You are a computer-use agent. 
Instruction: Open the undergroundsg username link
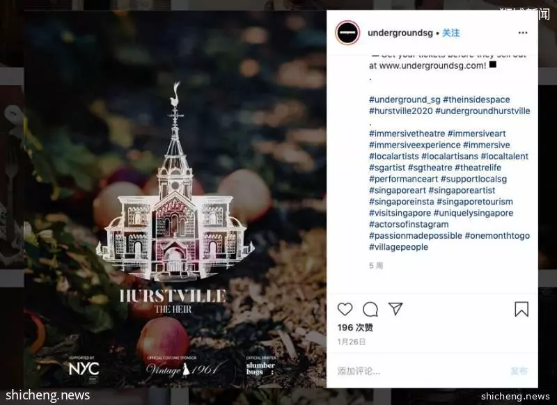tap(400, 33)
